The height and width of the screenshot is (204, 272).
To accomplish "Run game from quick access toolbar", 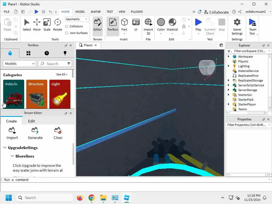I will click(x=36, y=12).
